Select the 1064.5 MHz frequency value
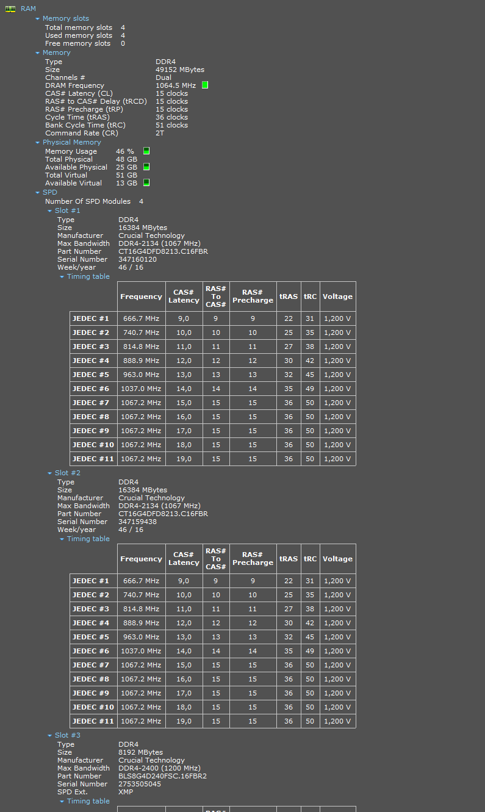 click(176, 85)
